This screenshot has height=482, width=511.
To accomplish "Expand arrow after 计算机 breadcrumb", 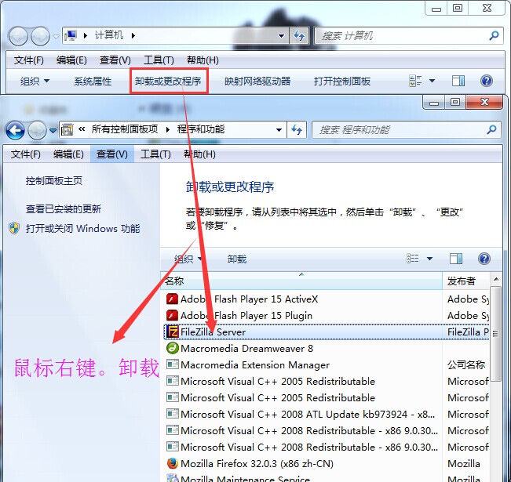I will 133,35.
